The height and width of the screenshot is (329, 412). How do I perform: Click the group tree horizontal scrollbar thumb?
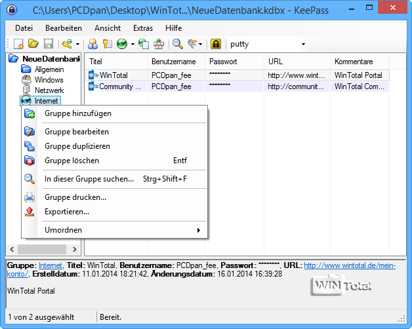pos(42,249)
